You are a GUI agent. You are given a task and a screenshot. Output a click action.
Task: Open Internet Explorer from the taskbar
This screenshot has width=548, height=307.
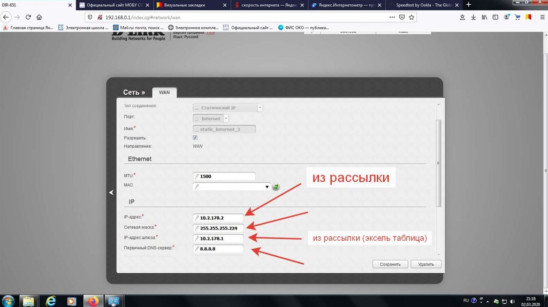51,301
